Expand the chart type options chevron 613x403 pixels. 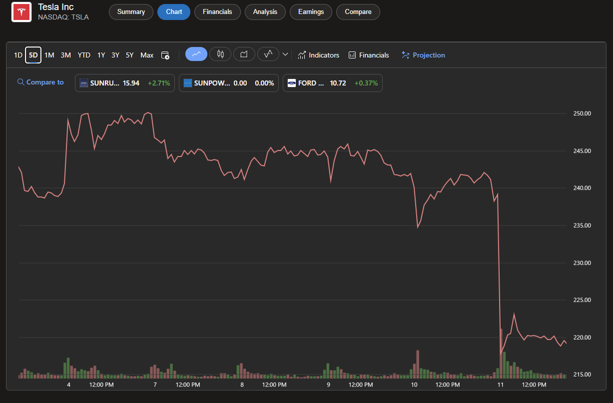pyautogui.click(x=285, y=54)
